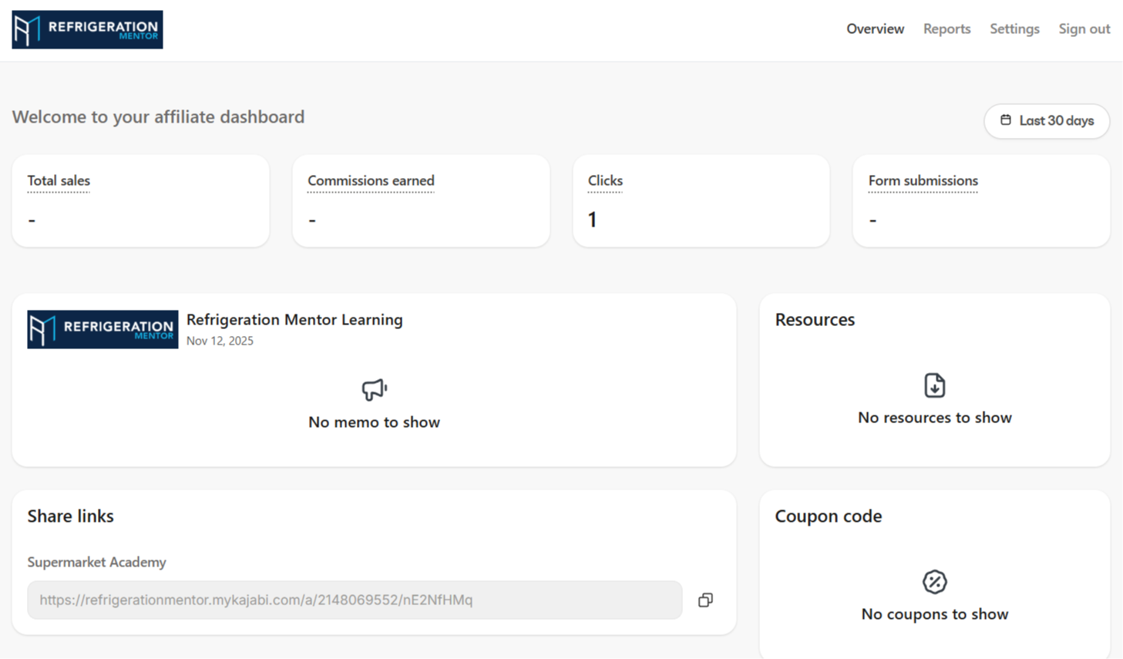Click the Refrigeration Mentor Learning thumbnail logo
This screenshot has height=659, width=1123.
point(103,329)
